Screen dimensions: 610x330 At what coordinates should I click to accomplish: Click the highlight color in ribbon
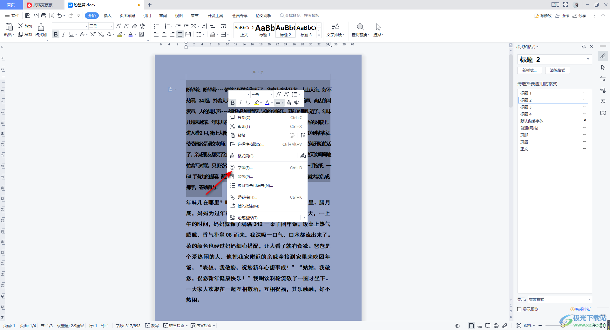(120, 34)
